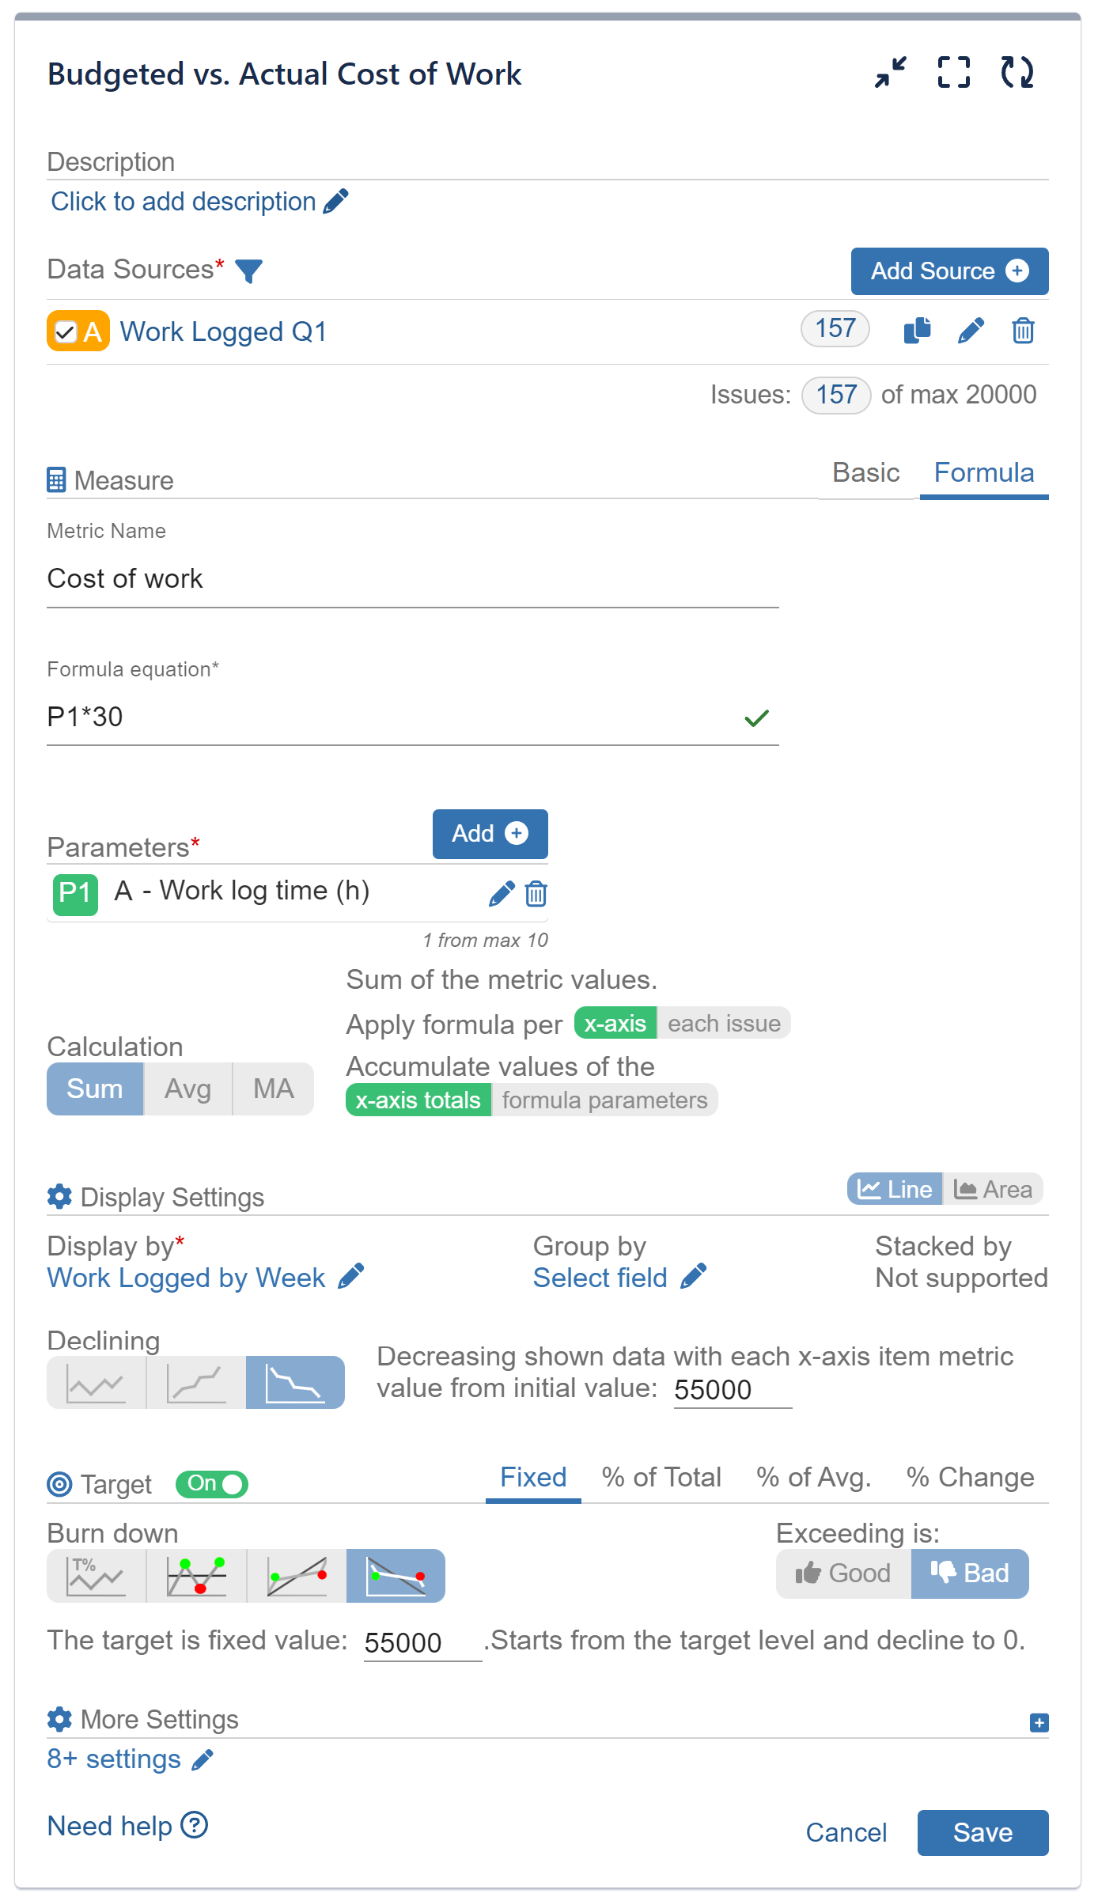Select the % of Total target tab
Screen dimensions: 1098x1901
pos(661,1478)
